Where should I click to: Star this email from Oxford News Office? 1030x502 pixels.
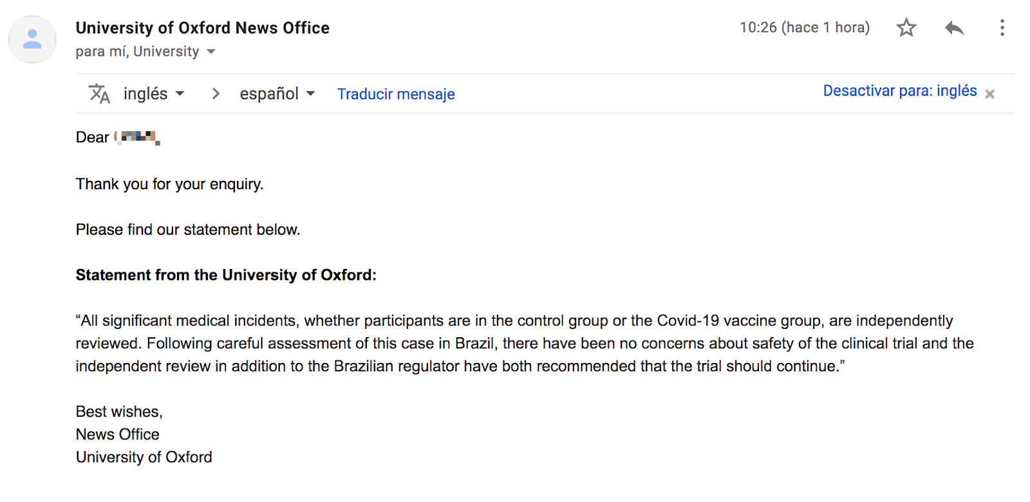[x=906, y=28]
